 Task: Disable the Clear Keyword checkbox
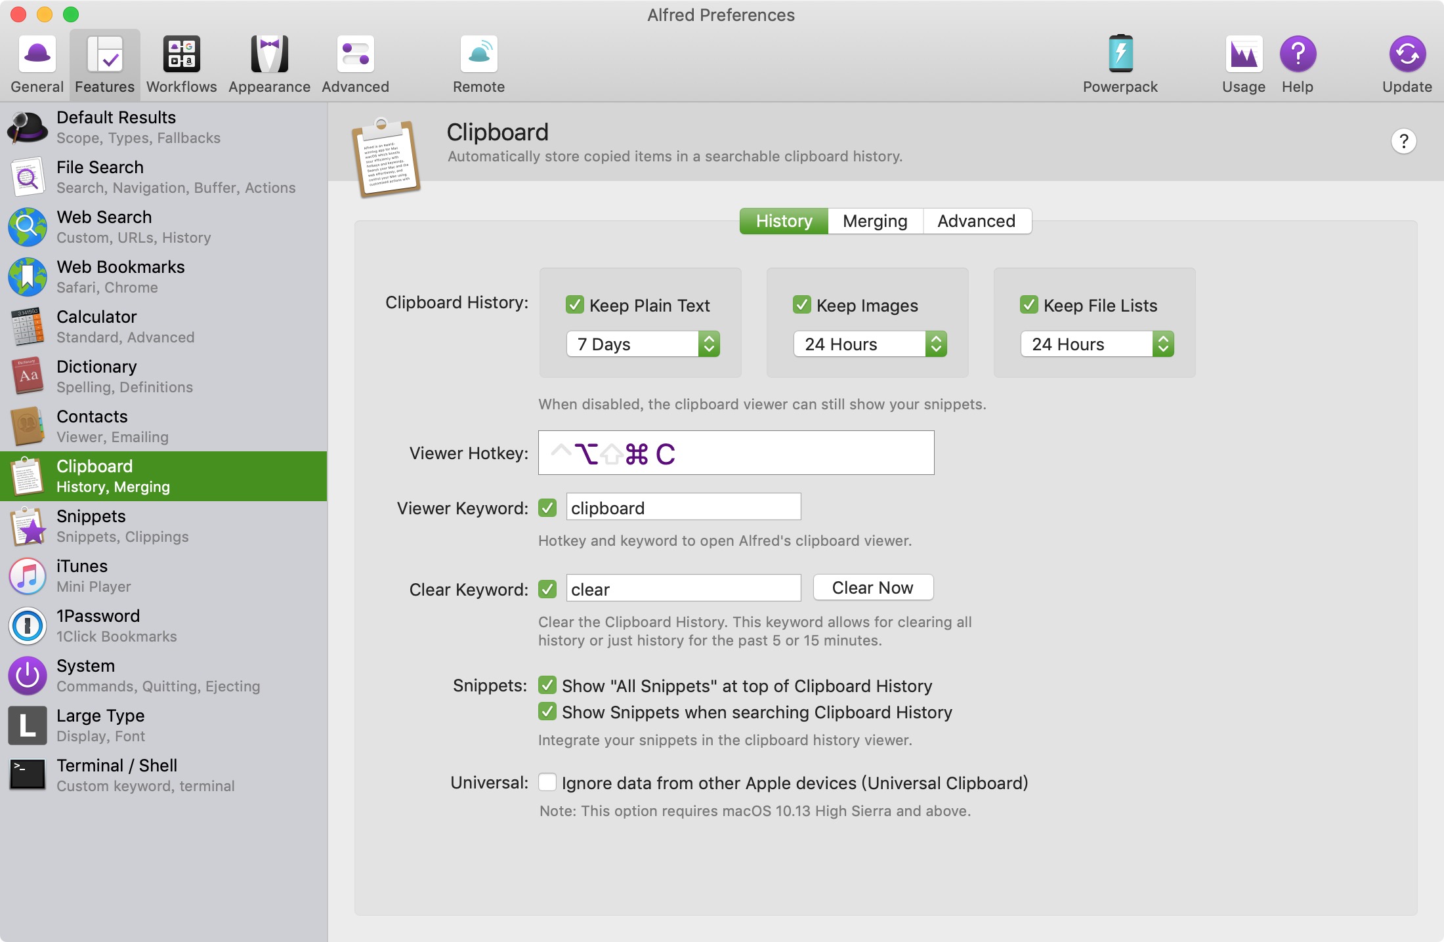[547, 589]
